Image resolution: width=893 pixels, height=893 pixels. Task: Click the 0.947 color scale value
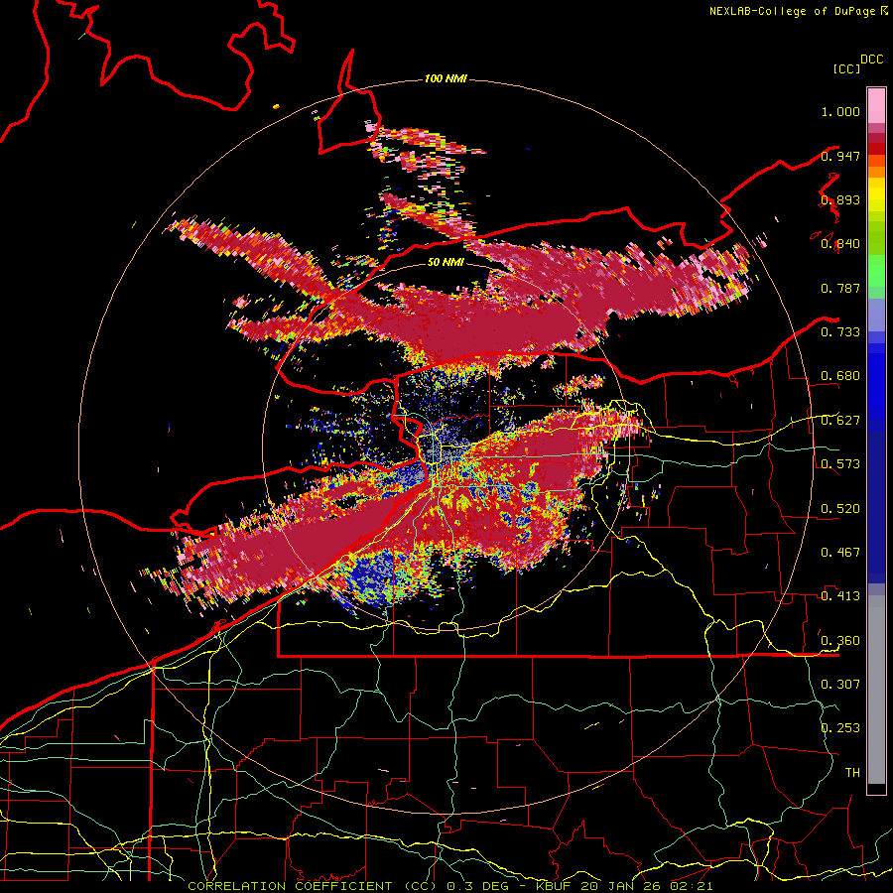tap(840, 156)
